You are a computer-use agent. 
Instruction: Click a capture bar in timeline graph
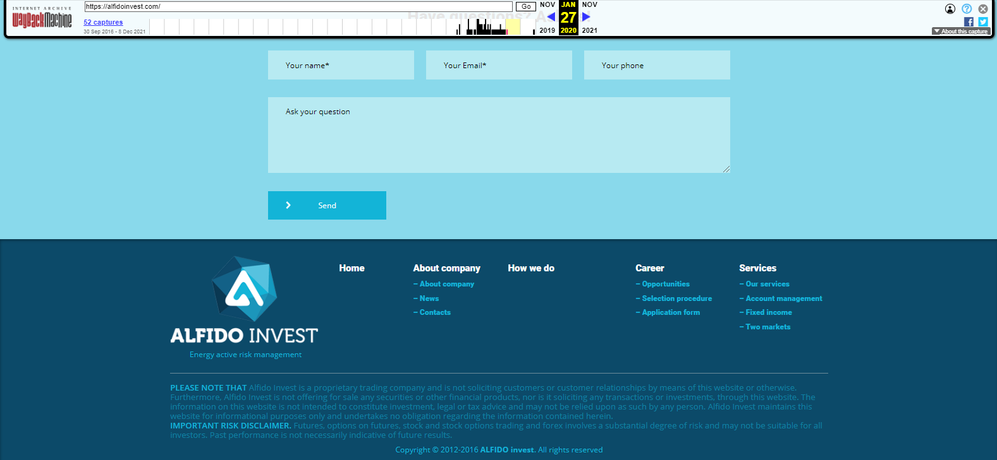coord(482,28)
